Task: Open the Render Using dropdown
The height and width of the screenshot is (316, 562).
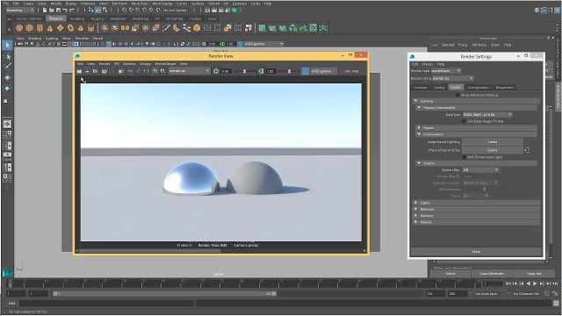Action: click(453, 78)
